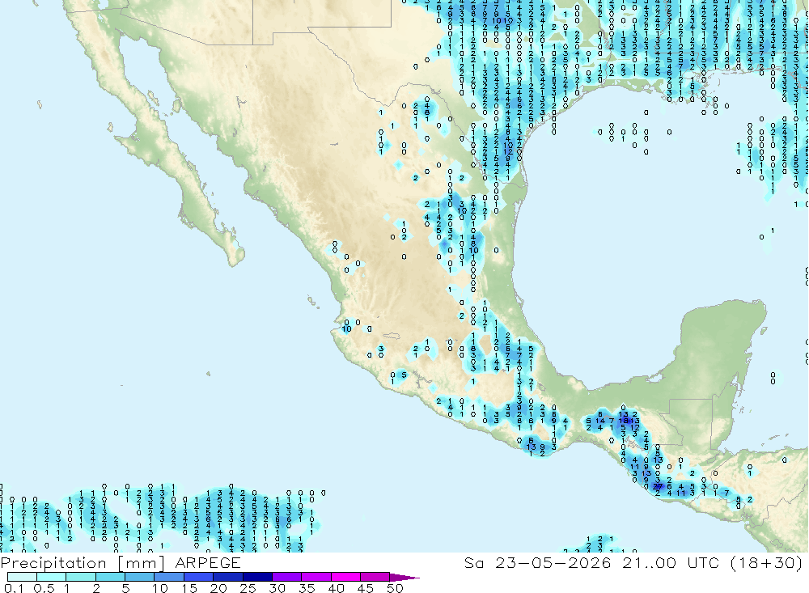809x593 pixels.
Task: Click the 'Precipitation [mm]' title text
Action: (x=83, y=563)
